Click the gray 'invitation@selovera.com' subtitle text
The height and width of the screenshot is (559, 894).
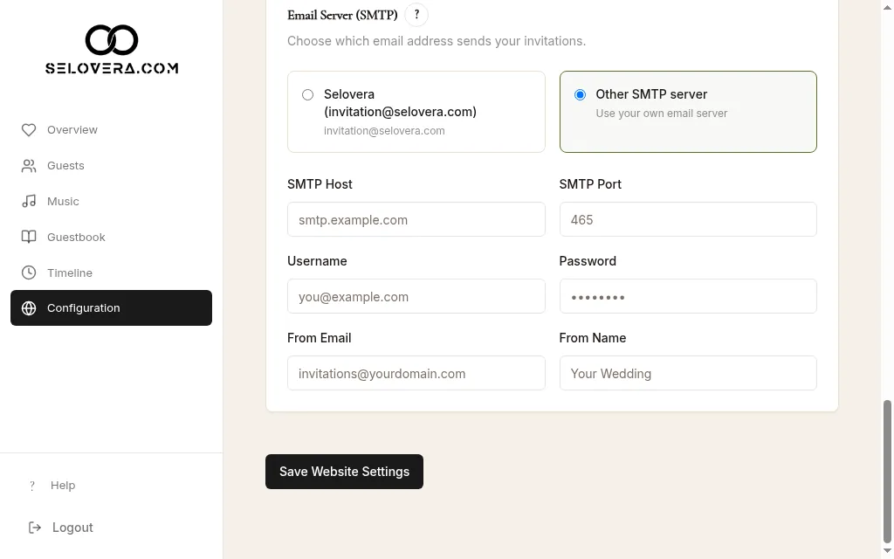pyautogui.click(x=384, y=131)
